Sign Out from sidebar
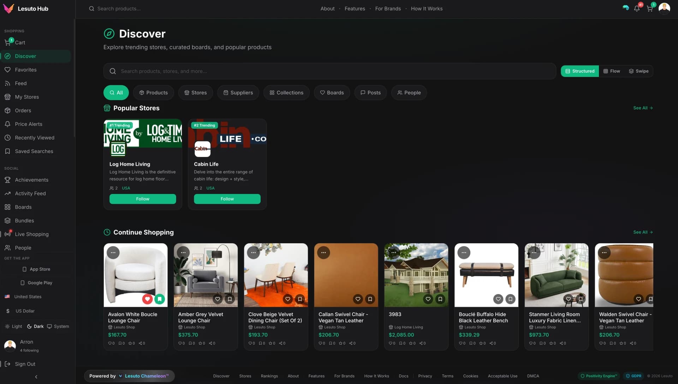 [35, 364]
